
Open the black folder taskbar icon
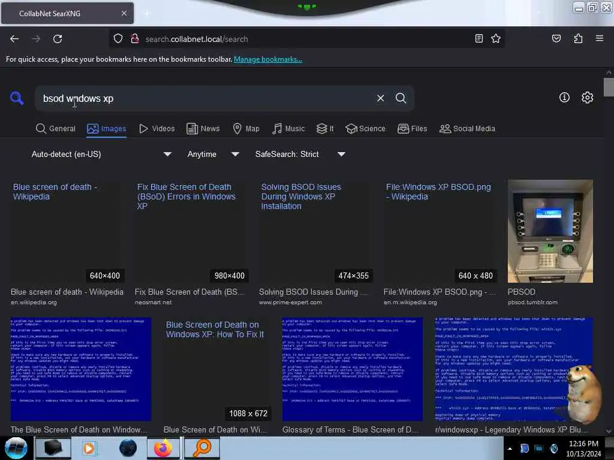[x=53, y=448]
